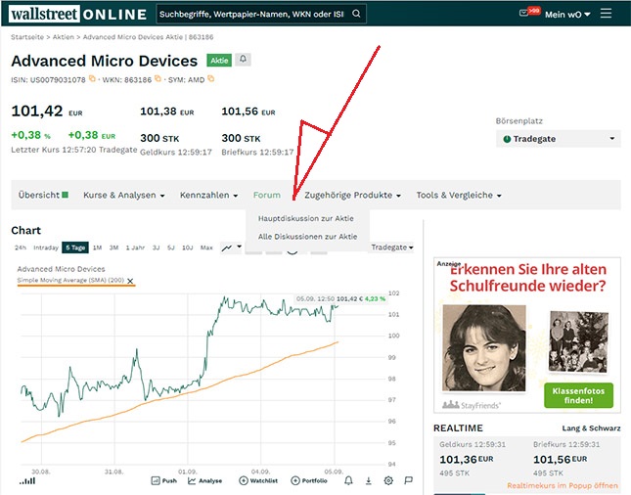The height and width of the screenshot is (495, 631).
Task: Open the Börsenplatz Tradegate dropdown
Action: pyautogui.click(x=559, y=139)
